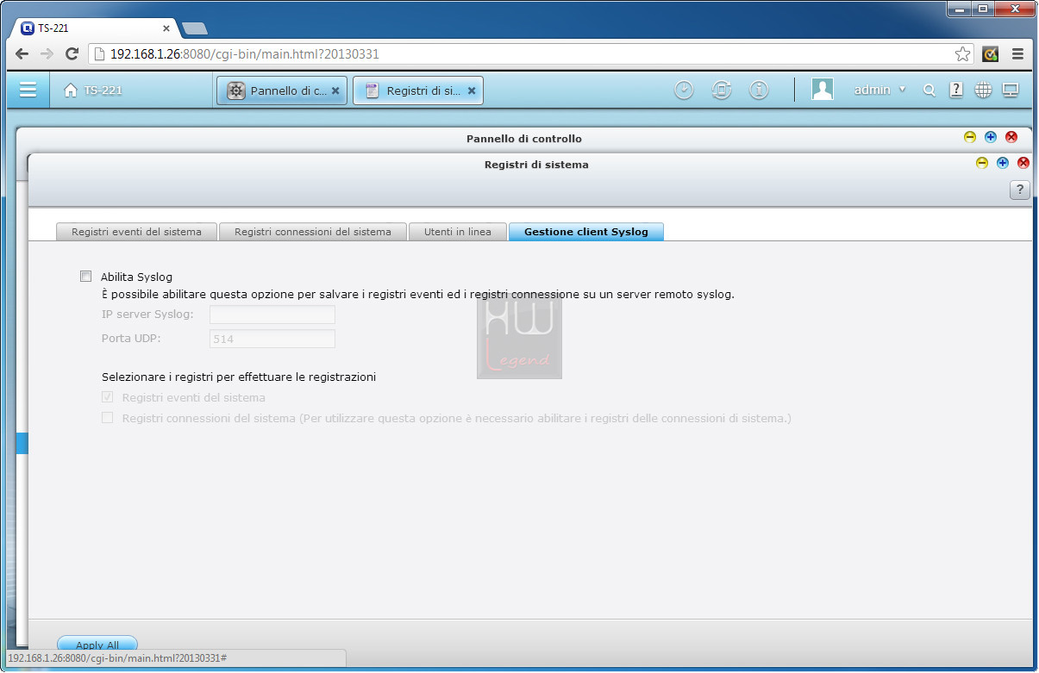Open the background tasks clock icon
Screen dimensions: 1039x673
[x=684, y=90]
